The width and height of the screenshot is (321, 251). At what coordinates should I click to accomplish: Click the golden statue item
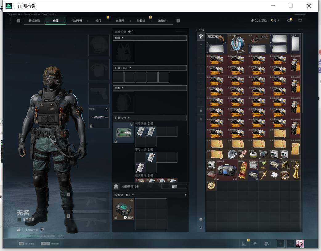coord(295,170)
